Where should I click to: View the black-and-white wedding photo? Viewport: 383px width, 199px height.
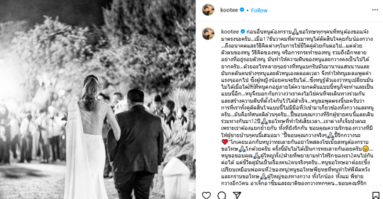98,99
